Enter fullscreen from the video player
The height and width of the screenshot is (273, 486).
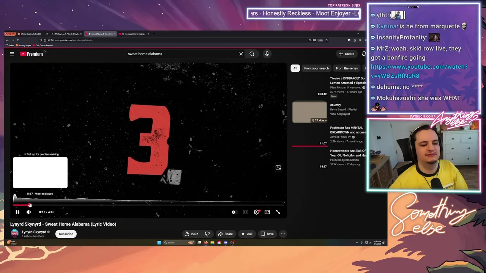[278, 212]
